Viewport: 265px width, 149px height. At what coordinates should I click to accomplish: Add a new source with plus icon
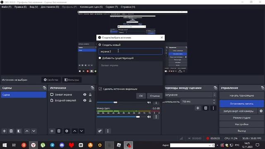[52, 131]
